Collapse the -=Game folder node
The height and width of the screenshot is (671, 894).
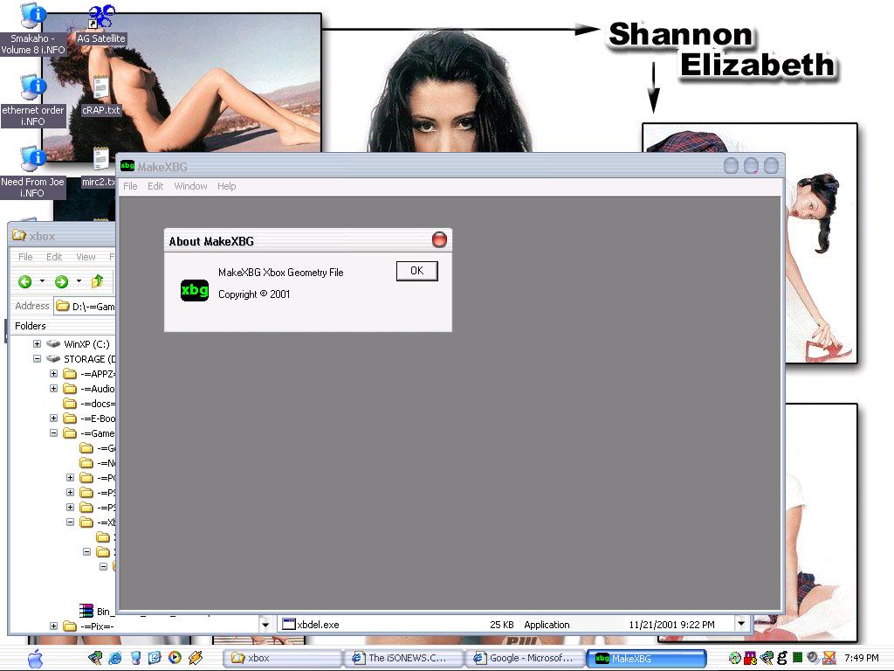click(53, 433)
